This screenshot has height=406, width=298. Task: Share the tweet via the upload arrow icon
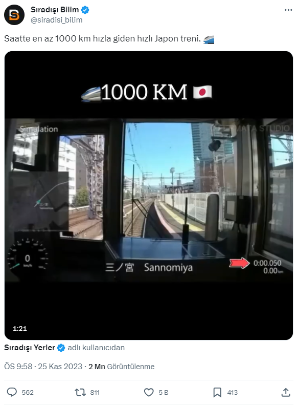[x=286, y=392]
